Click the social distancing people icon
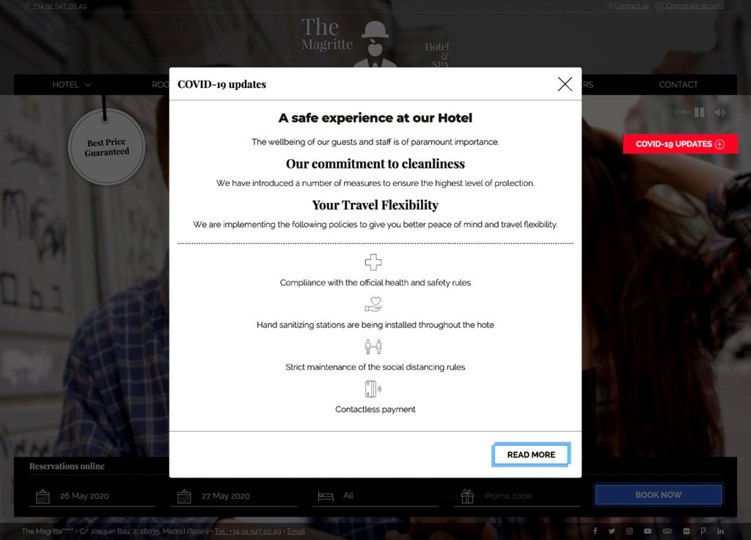The height and width of the screenshot is (540, 751). point(373,347)
